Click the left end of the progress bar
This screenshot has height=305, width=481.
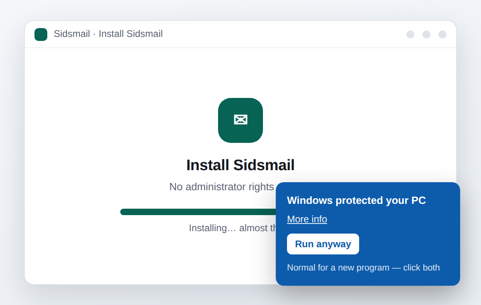(x=124, y=212)
